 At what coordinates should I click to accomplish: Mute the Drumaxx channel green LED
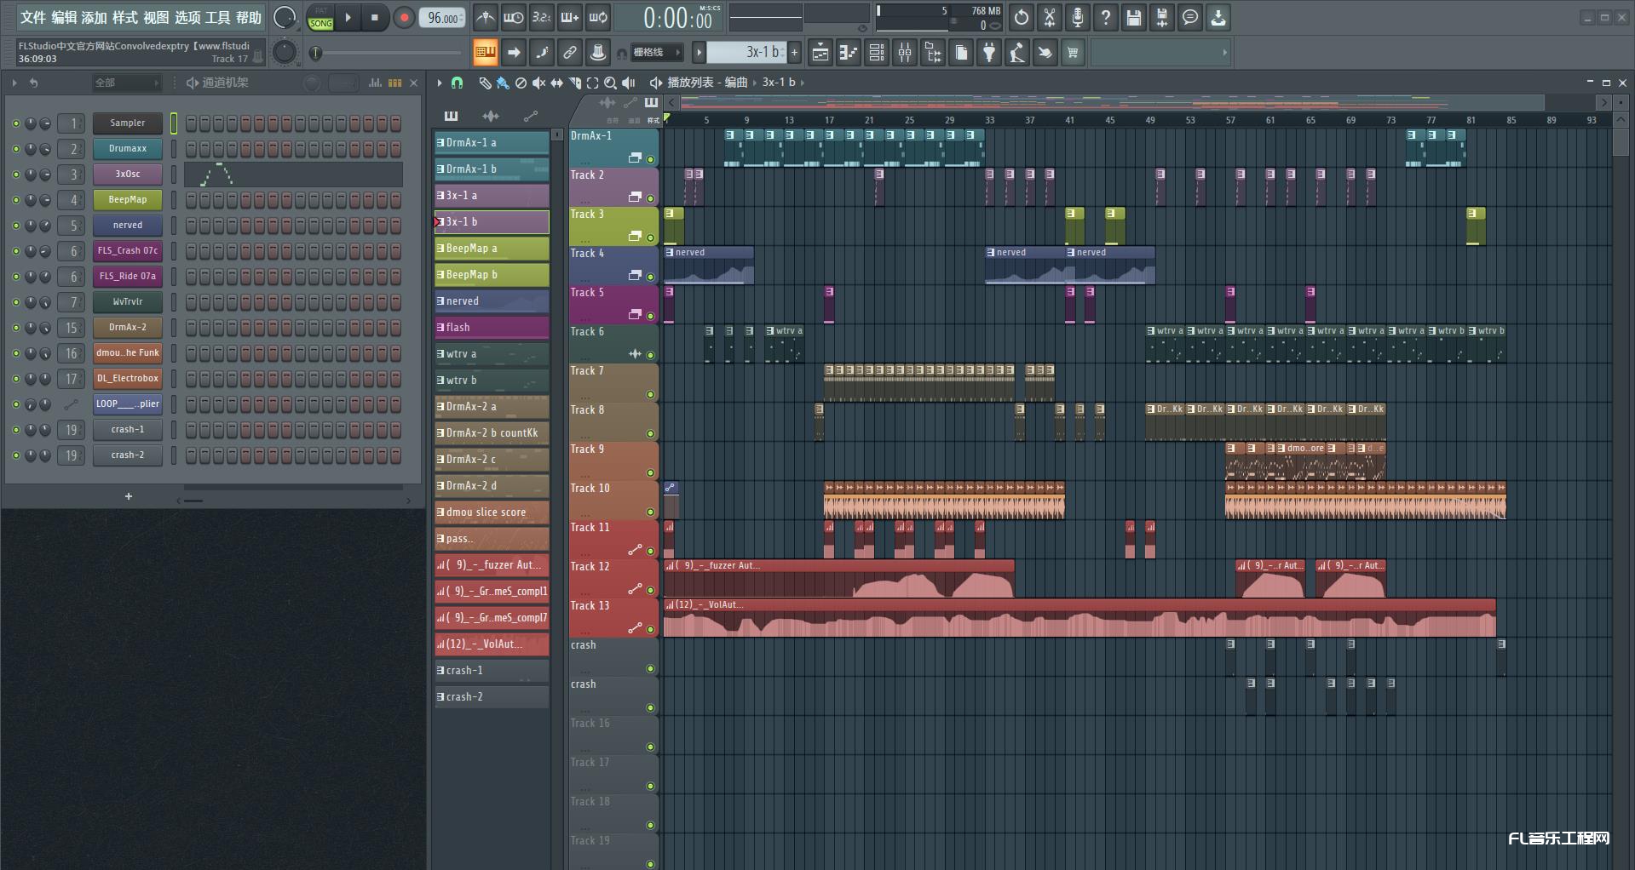coord(15,149)
